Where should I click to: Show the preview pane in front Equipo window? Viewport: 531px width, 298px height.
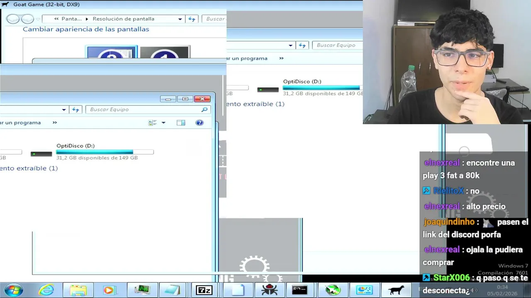coord(181,123)
